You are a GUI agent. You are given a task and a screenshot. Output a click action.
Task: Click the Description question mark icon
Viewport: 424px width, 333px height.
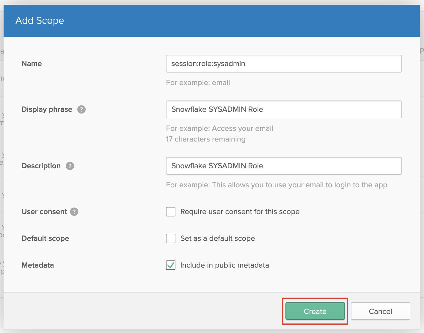(70, 166)
